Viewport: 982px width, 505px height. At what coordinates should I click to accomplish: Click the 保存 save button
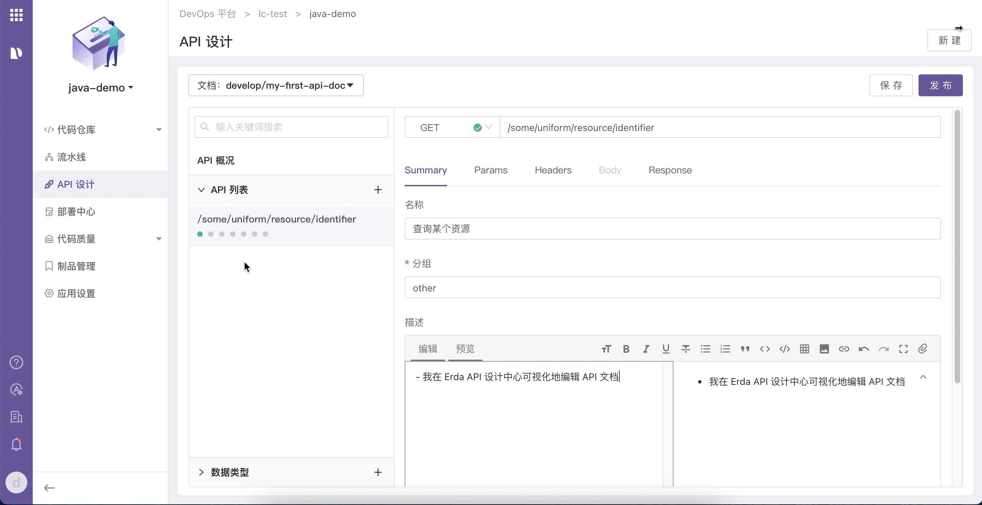(x=891, y=85)
